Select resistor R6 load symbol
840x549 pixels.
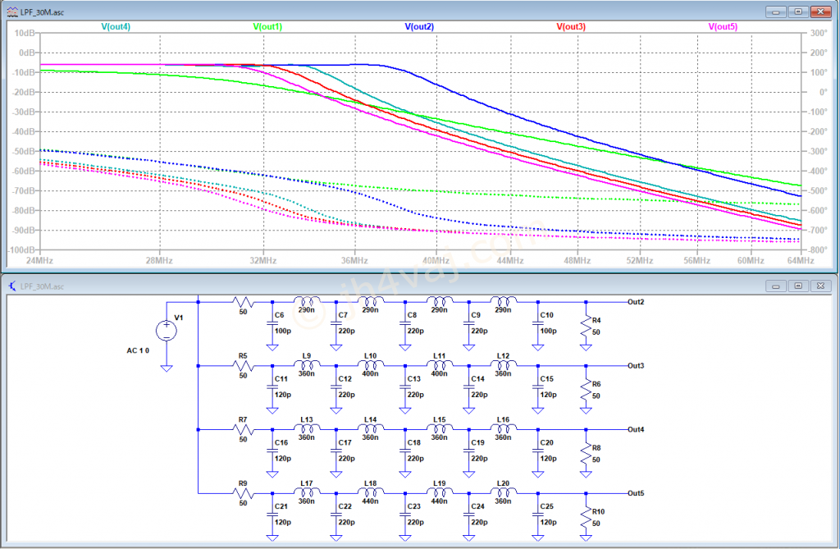coord(586,391)
